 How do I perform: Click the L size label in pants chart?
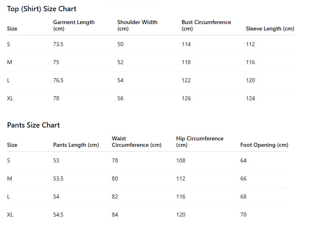pos(8,197)
